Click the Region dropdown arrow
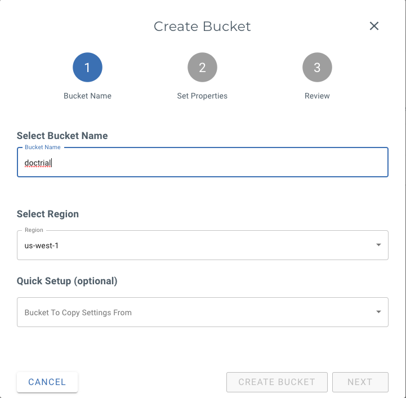406x398 pixels. (x=378, y=245)
